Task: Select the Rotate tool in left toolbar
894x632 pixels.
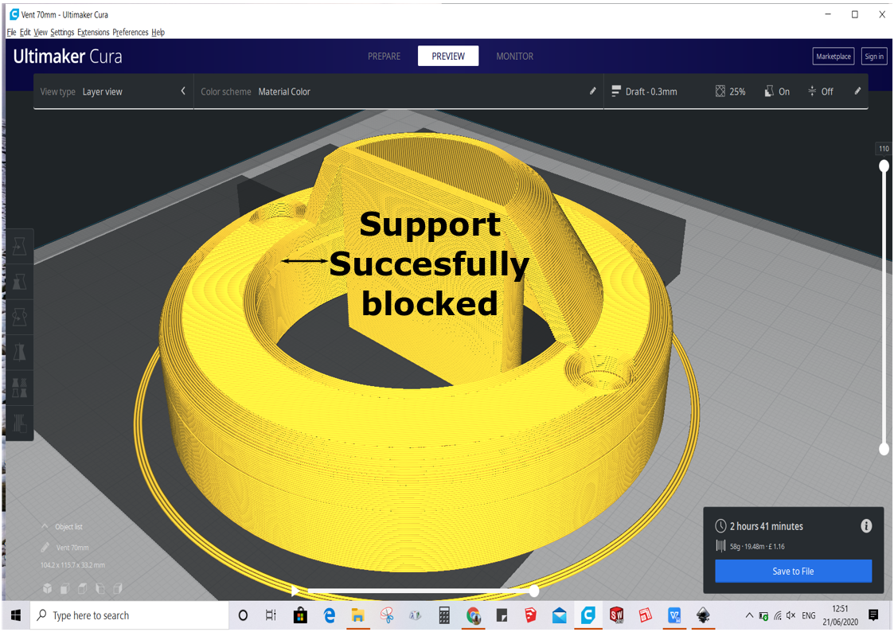Action: pyautogui.click(x=19, y=317)
